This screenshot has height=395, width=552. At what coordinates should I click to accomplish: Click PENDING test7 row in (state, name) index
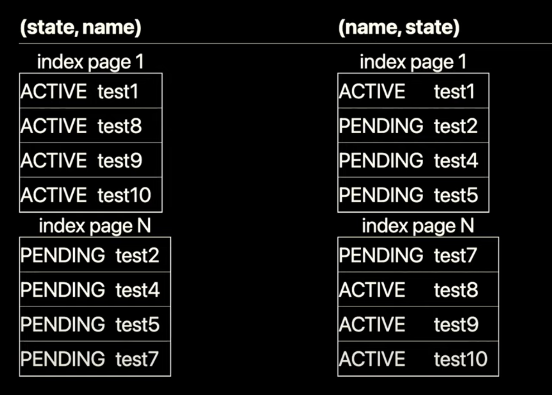95,359
